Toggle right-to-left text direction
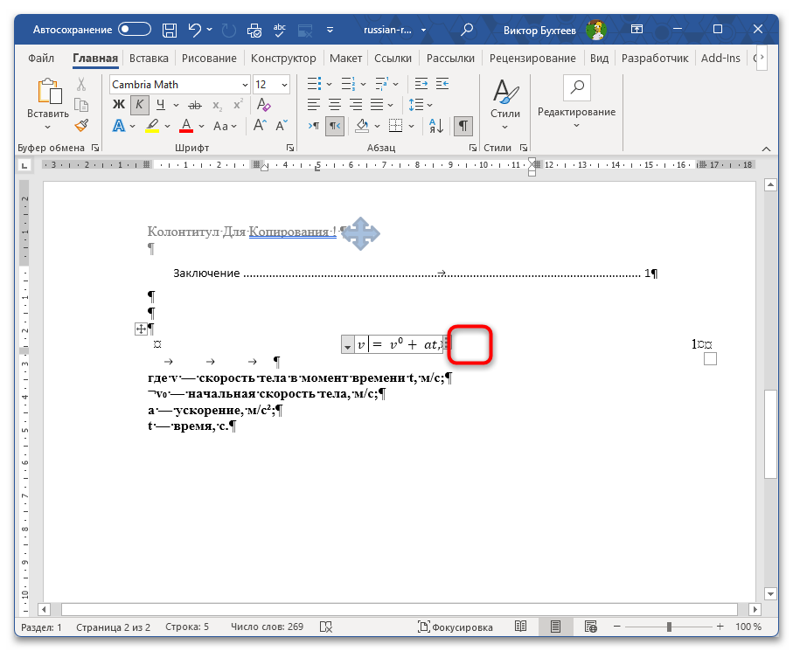The image size is (793, 651). click(336, 125)
